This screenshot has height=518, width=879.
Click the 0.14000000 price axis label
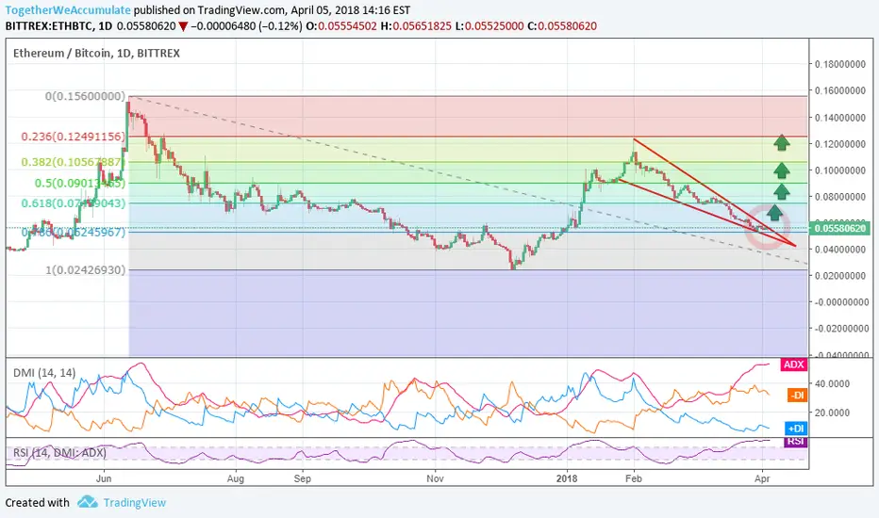coord(840,118)
